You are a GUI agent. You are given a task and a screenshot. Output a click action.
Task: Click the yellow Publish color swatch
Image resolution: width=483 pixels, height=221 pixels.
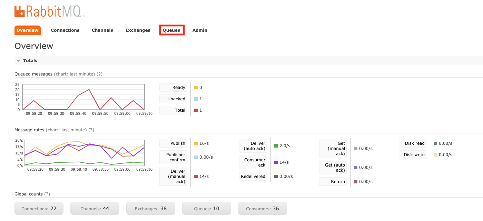(x=196, y=143)
